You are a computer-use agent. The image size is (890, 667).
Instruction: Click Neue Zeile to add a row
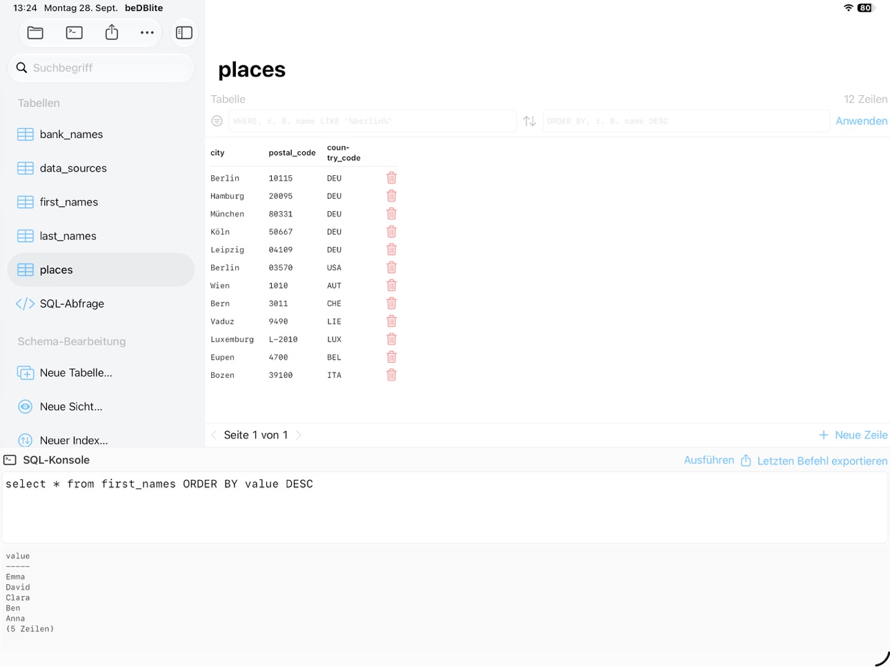pos(853,435)
